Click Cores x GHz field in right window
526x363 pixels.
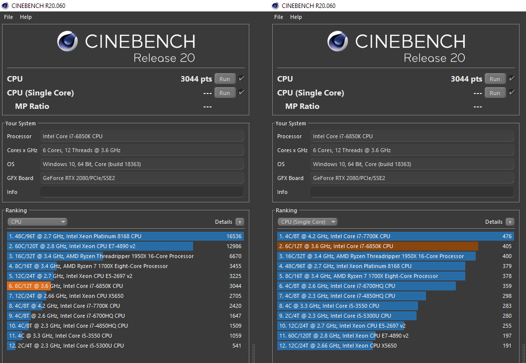(412, 150)
